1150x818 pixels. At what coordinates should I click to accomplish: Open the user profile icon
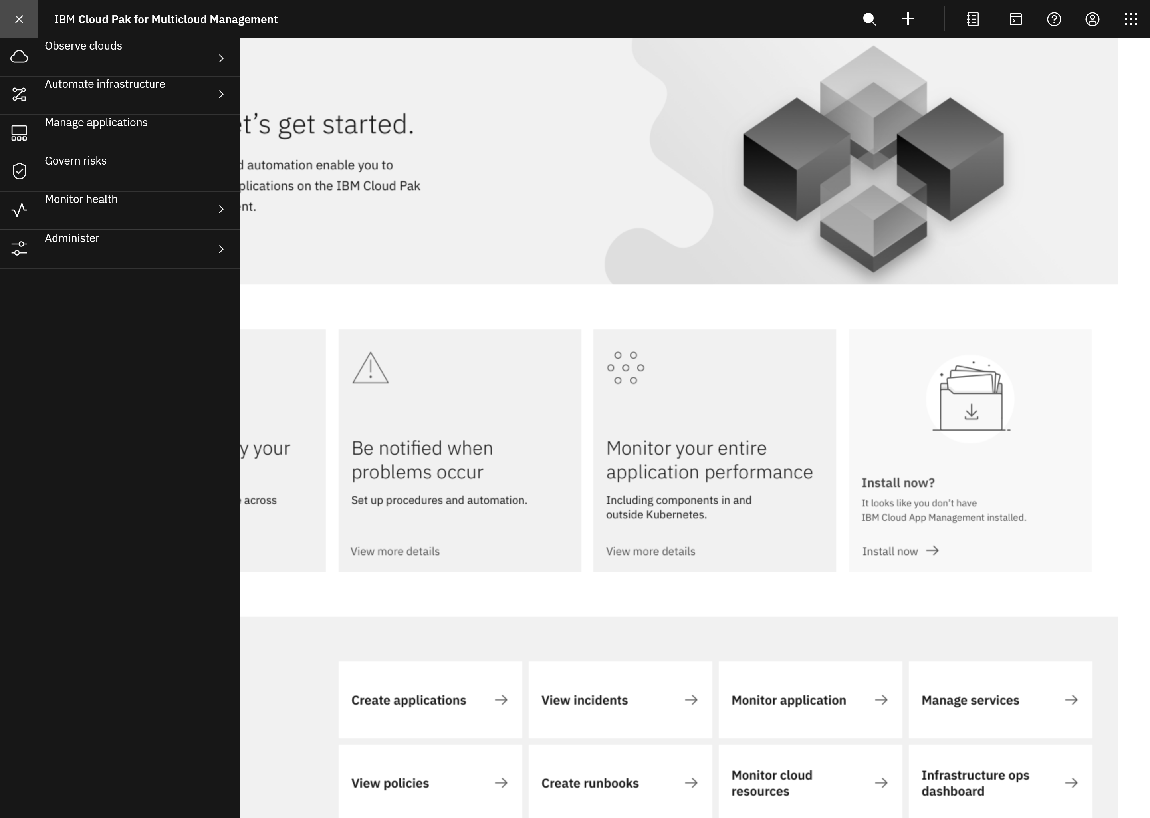point(1092,19)
